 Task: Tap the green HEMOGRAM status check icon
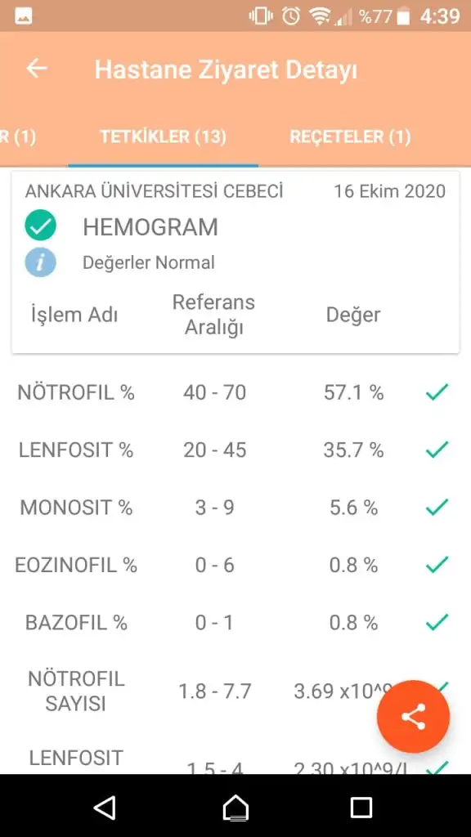[x=41, y=226]
